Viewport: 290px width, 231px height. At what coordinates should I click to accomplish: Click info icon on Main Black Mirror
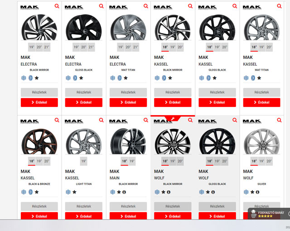click(x=124, y=192)
